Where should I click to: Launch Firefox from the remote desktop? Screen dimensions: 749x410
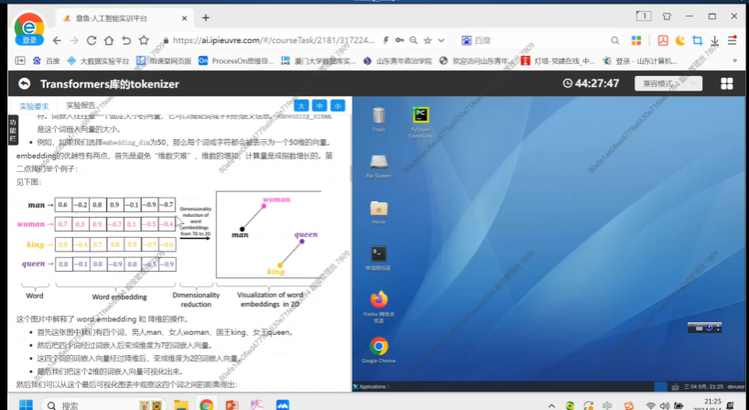click(378, 301)
